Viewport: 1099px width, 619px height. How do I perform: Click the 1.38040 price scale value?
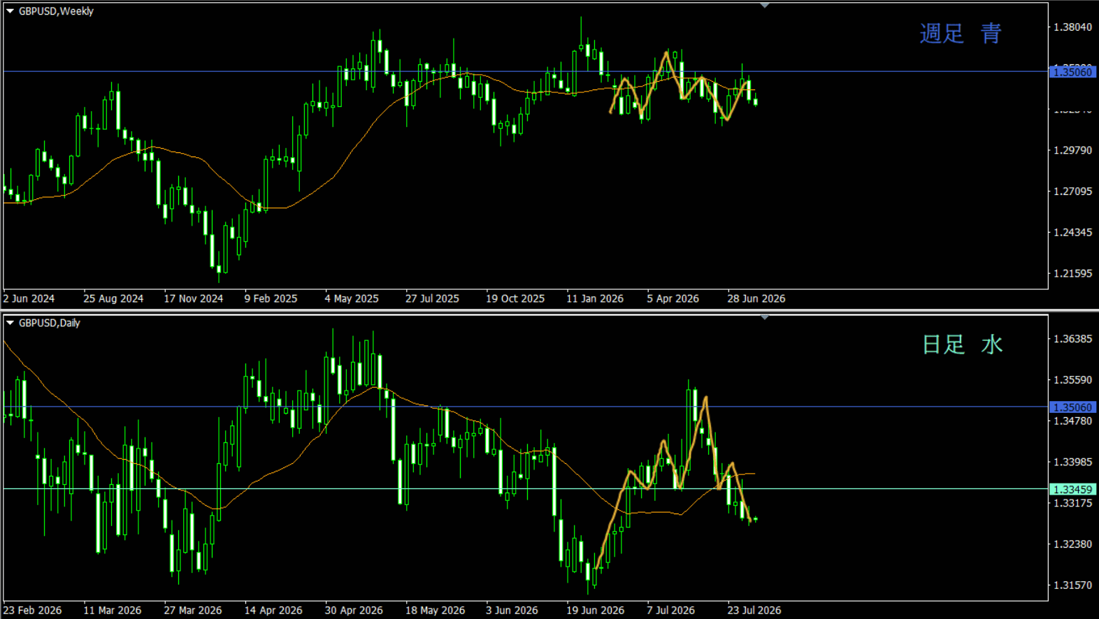coord(1072,27)
